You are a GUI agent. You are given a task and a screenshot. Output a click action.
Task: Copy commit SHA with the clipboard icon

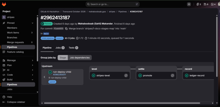click(x=66, y=29)
